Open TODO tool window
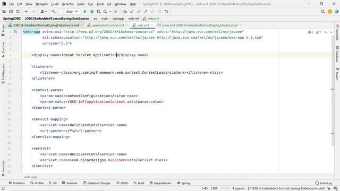340x191 pixels. [122, 183]
